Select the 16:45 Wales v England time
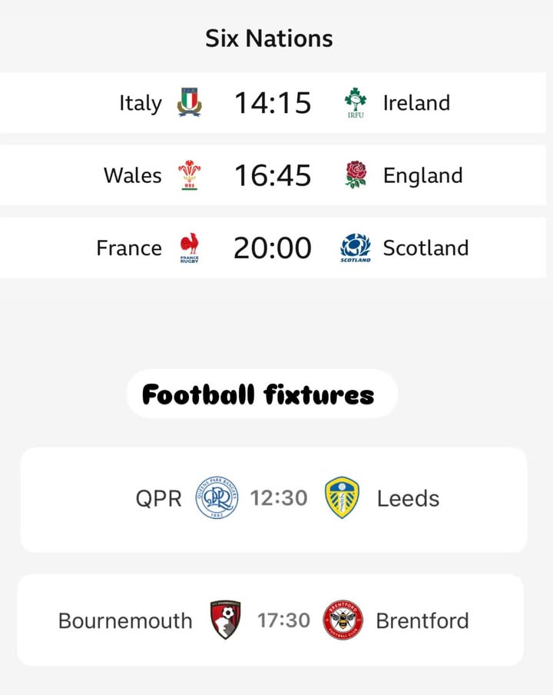Viewport: 553px width, 695px height. (273, 175)
